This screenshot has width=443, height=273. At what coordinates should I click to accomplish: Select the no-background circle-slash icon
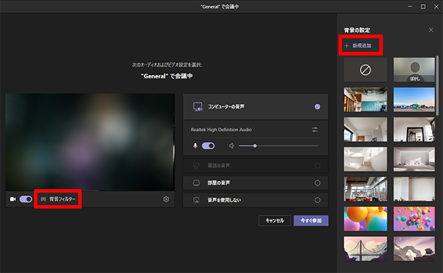(x=365, y=70)
